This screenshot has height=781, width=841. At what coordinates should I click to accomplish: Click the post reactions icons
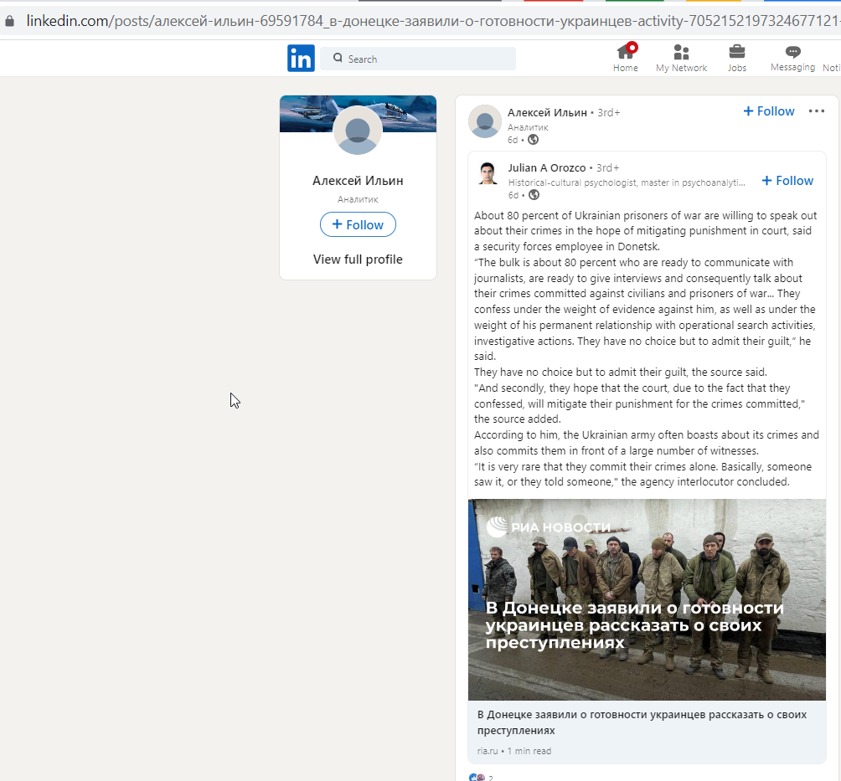(477, 778)
